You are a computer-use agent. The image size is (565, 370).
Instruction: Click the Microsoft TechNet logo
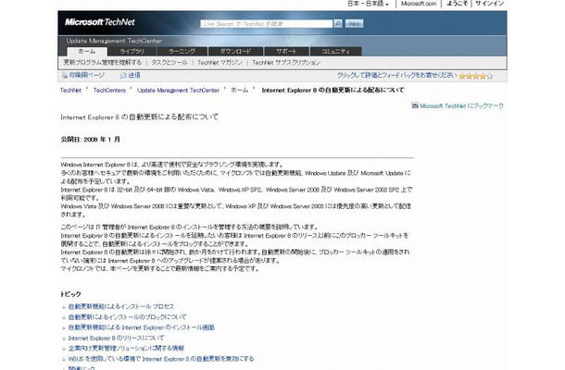[99, 22]
